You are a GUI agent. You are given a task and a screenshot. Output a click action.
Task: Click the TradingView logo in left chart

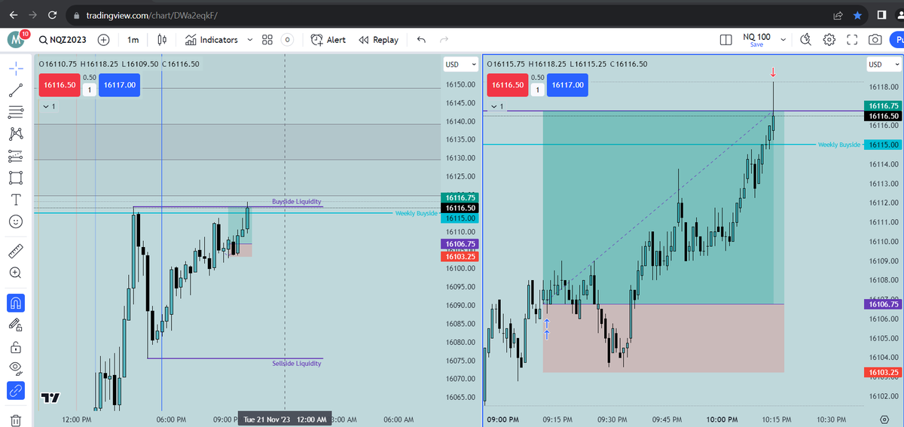[51, 398]
